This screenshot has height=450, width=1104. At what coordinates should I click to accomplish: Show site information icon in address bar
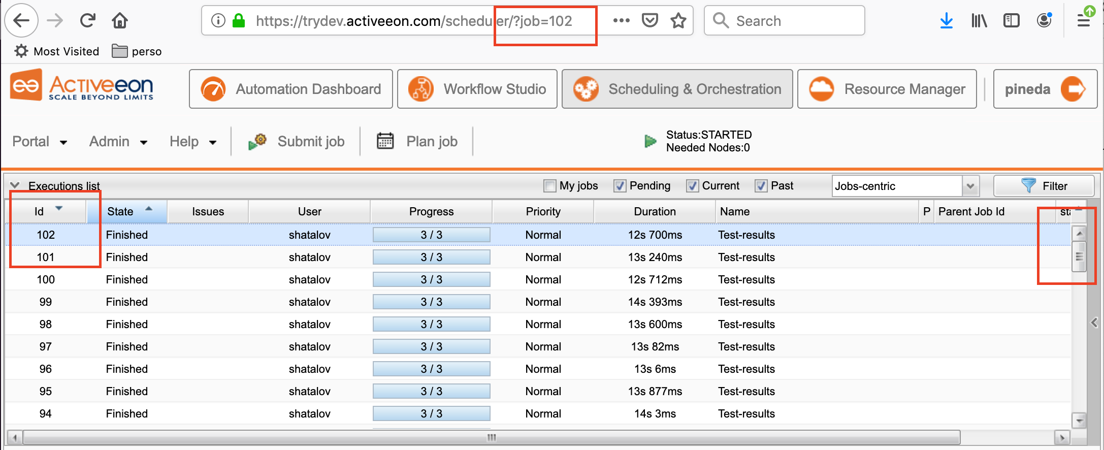tap(218, 20)
